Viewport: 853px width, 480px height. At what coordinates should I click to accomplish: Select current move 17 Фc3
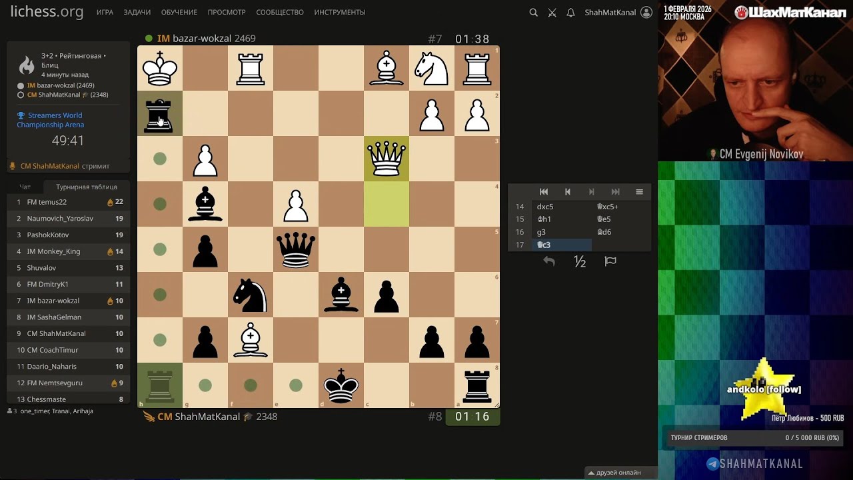[562, 245]
